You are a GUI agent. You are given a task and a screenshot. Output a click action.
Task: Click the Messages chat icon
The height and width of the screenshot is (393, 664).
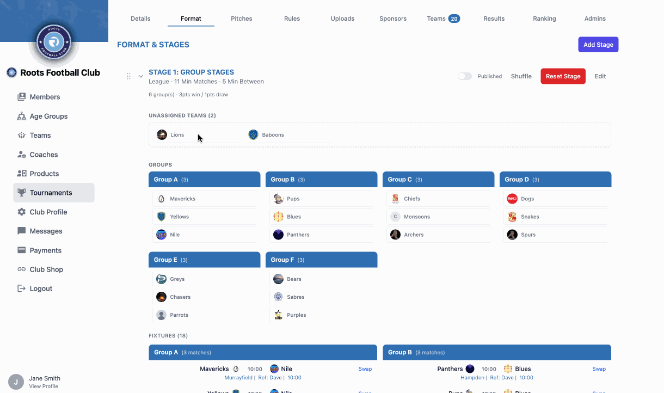(x=22, y=231)
